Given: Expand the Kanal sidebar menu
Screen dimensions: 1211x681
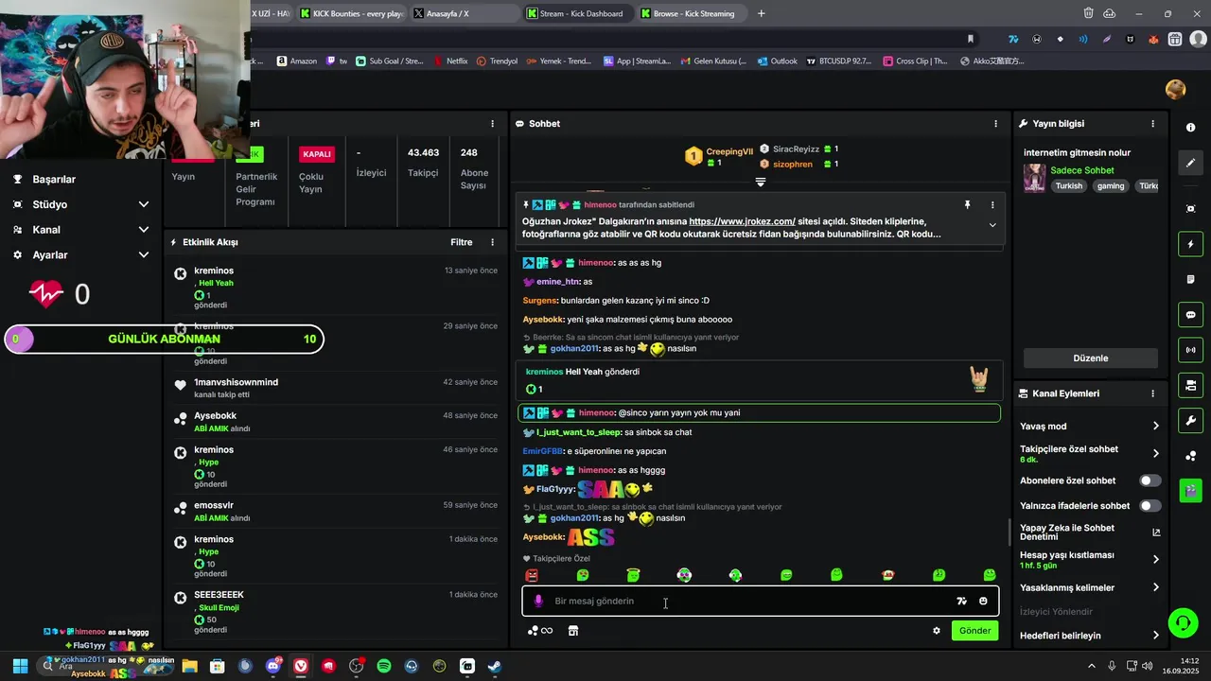Looking at the screenshot, I should (144, 230).
